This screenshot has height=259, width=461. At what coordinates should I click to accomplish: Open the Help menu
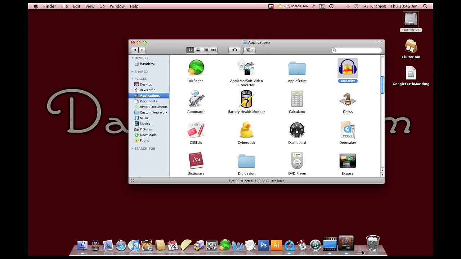[134, 6]
